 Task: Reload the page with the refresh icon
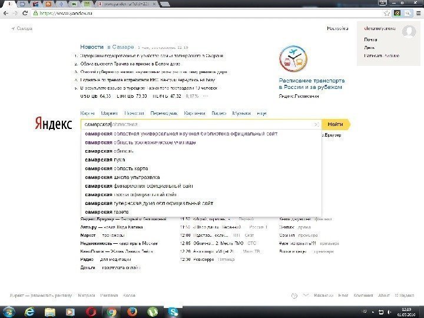point(25,13)
